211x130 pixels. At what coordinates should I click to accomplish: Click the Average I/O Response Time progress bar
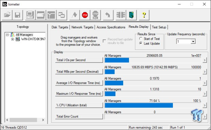153,83
